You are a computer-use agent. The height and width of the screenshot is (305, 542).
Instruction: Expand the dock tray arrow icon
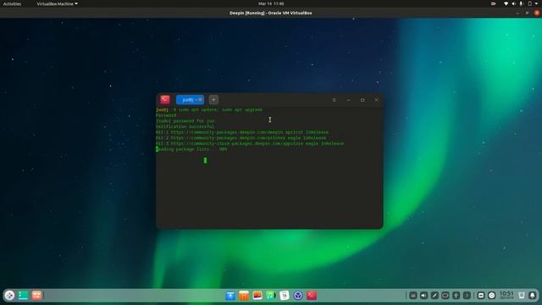(467, 296)
